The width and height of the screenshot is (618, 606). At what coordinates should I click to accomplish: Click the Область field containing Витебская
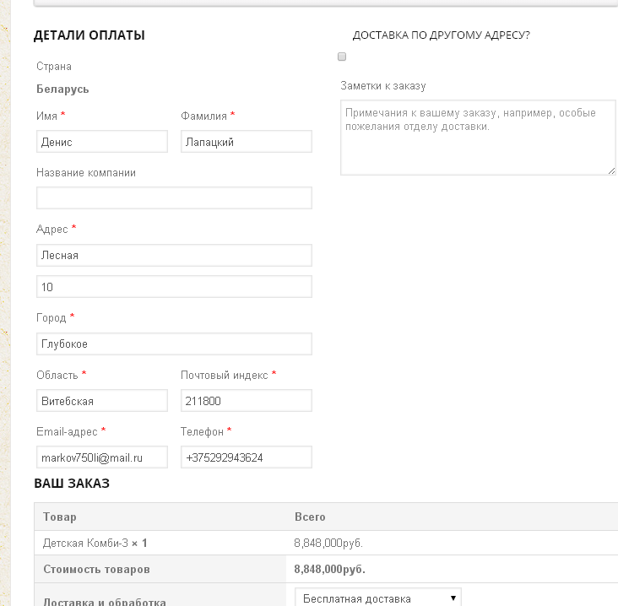tap(102, 401)
